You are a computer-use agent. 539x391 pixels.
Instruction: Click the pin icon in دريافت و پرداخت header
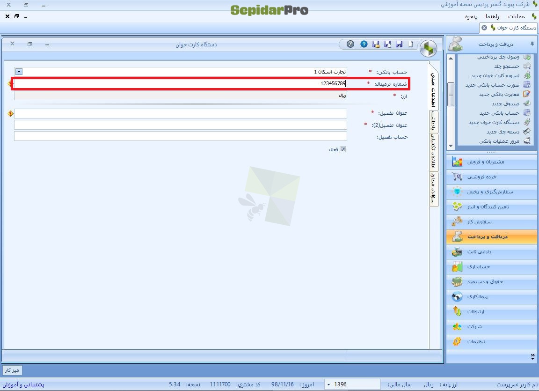click(x=532, y=44)
